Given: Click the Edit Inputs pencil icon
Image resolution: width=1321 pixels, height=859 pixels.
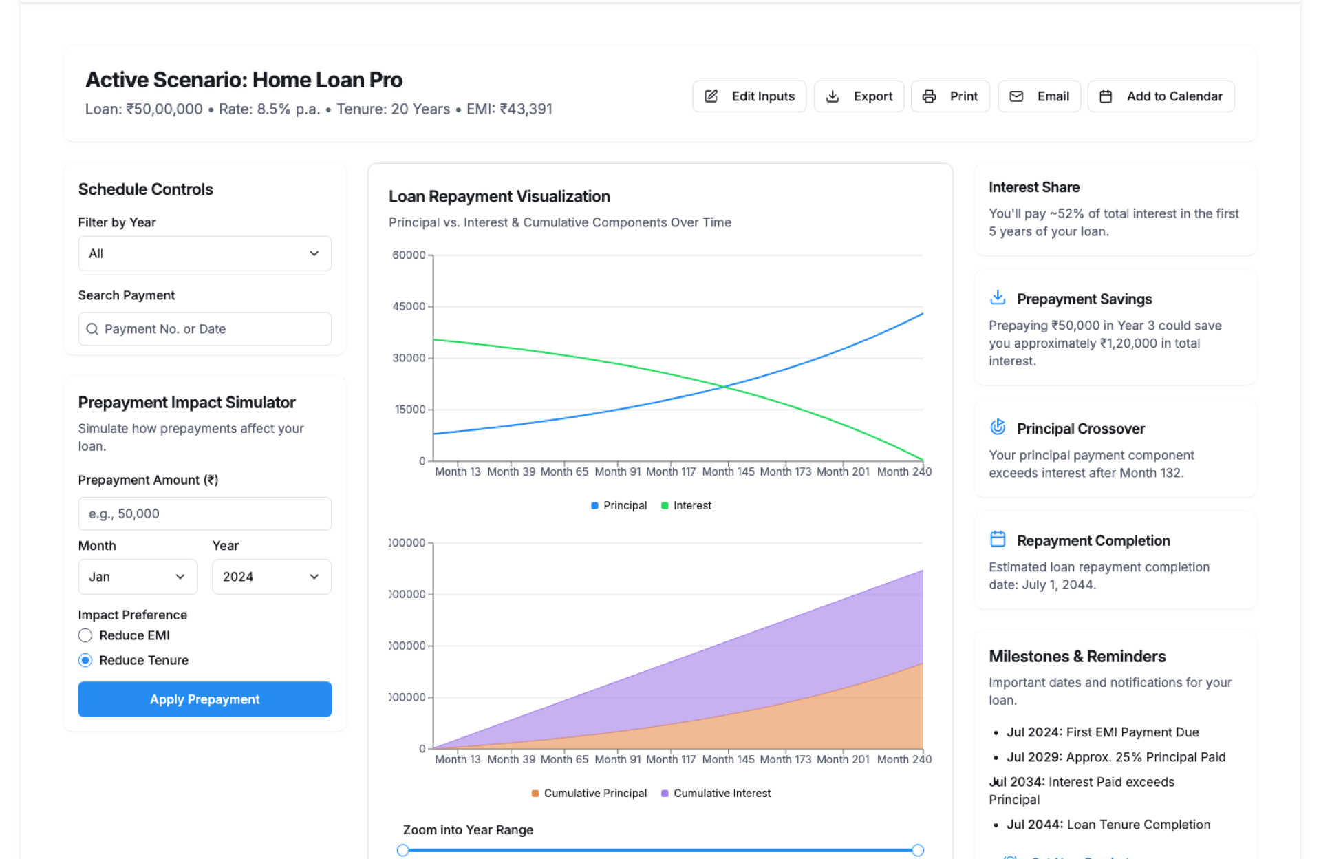Looking at the screenshot, I should point(711,96).
